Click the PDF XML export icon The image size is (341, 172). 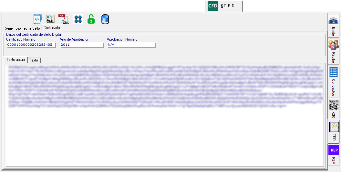(x=64, y=19)
